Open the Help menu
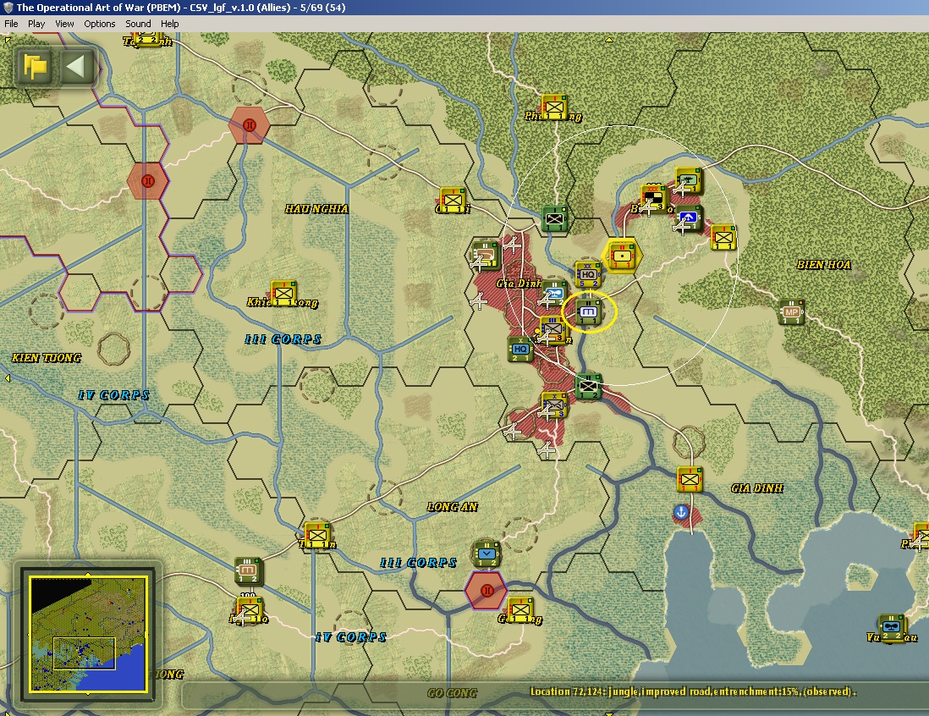This screenshot has height=716, width=929. pyautogui.click(x=169, y=24)
